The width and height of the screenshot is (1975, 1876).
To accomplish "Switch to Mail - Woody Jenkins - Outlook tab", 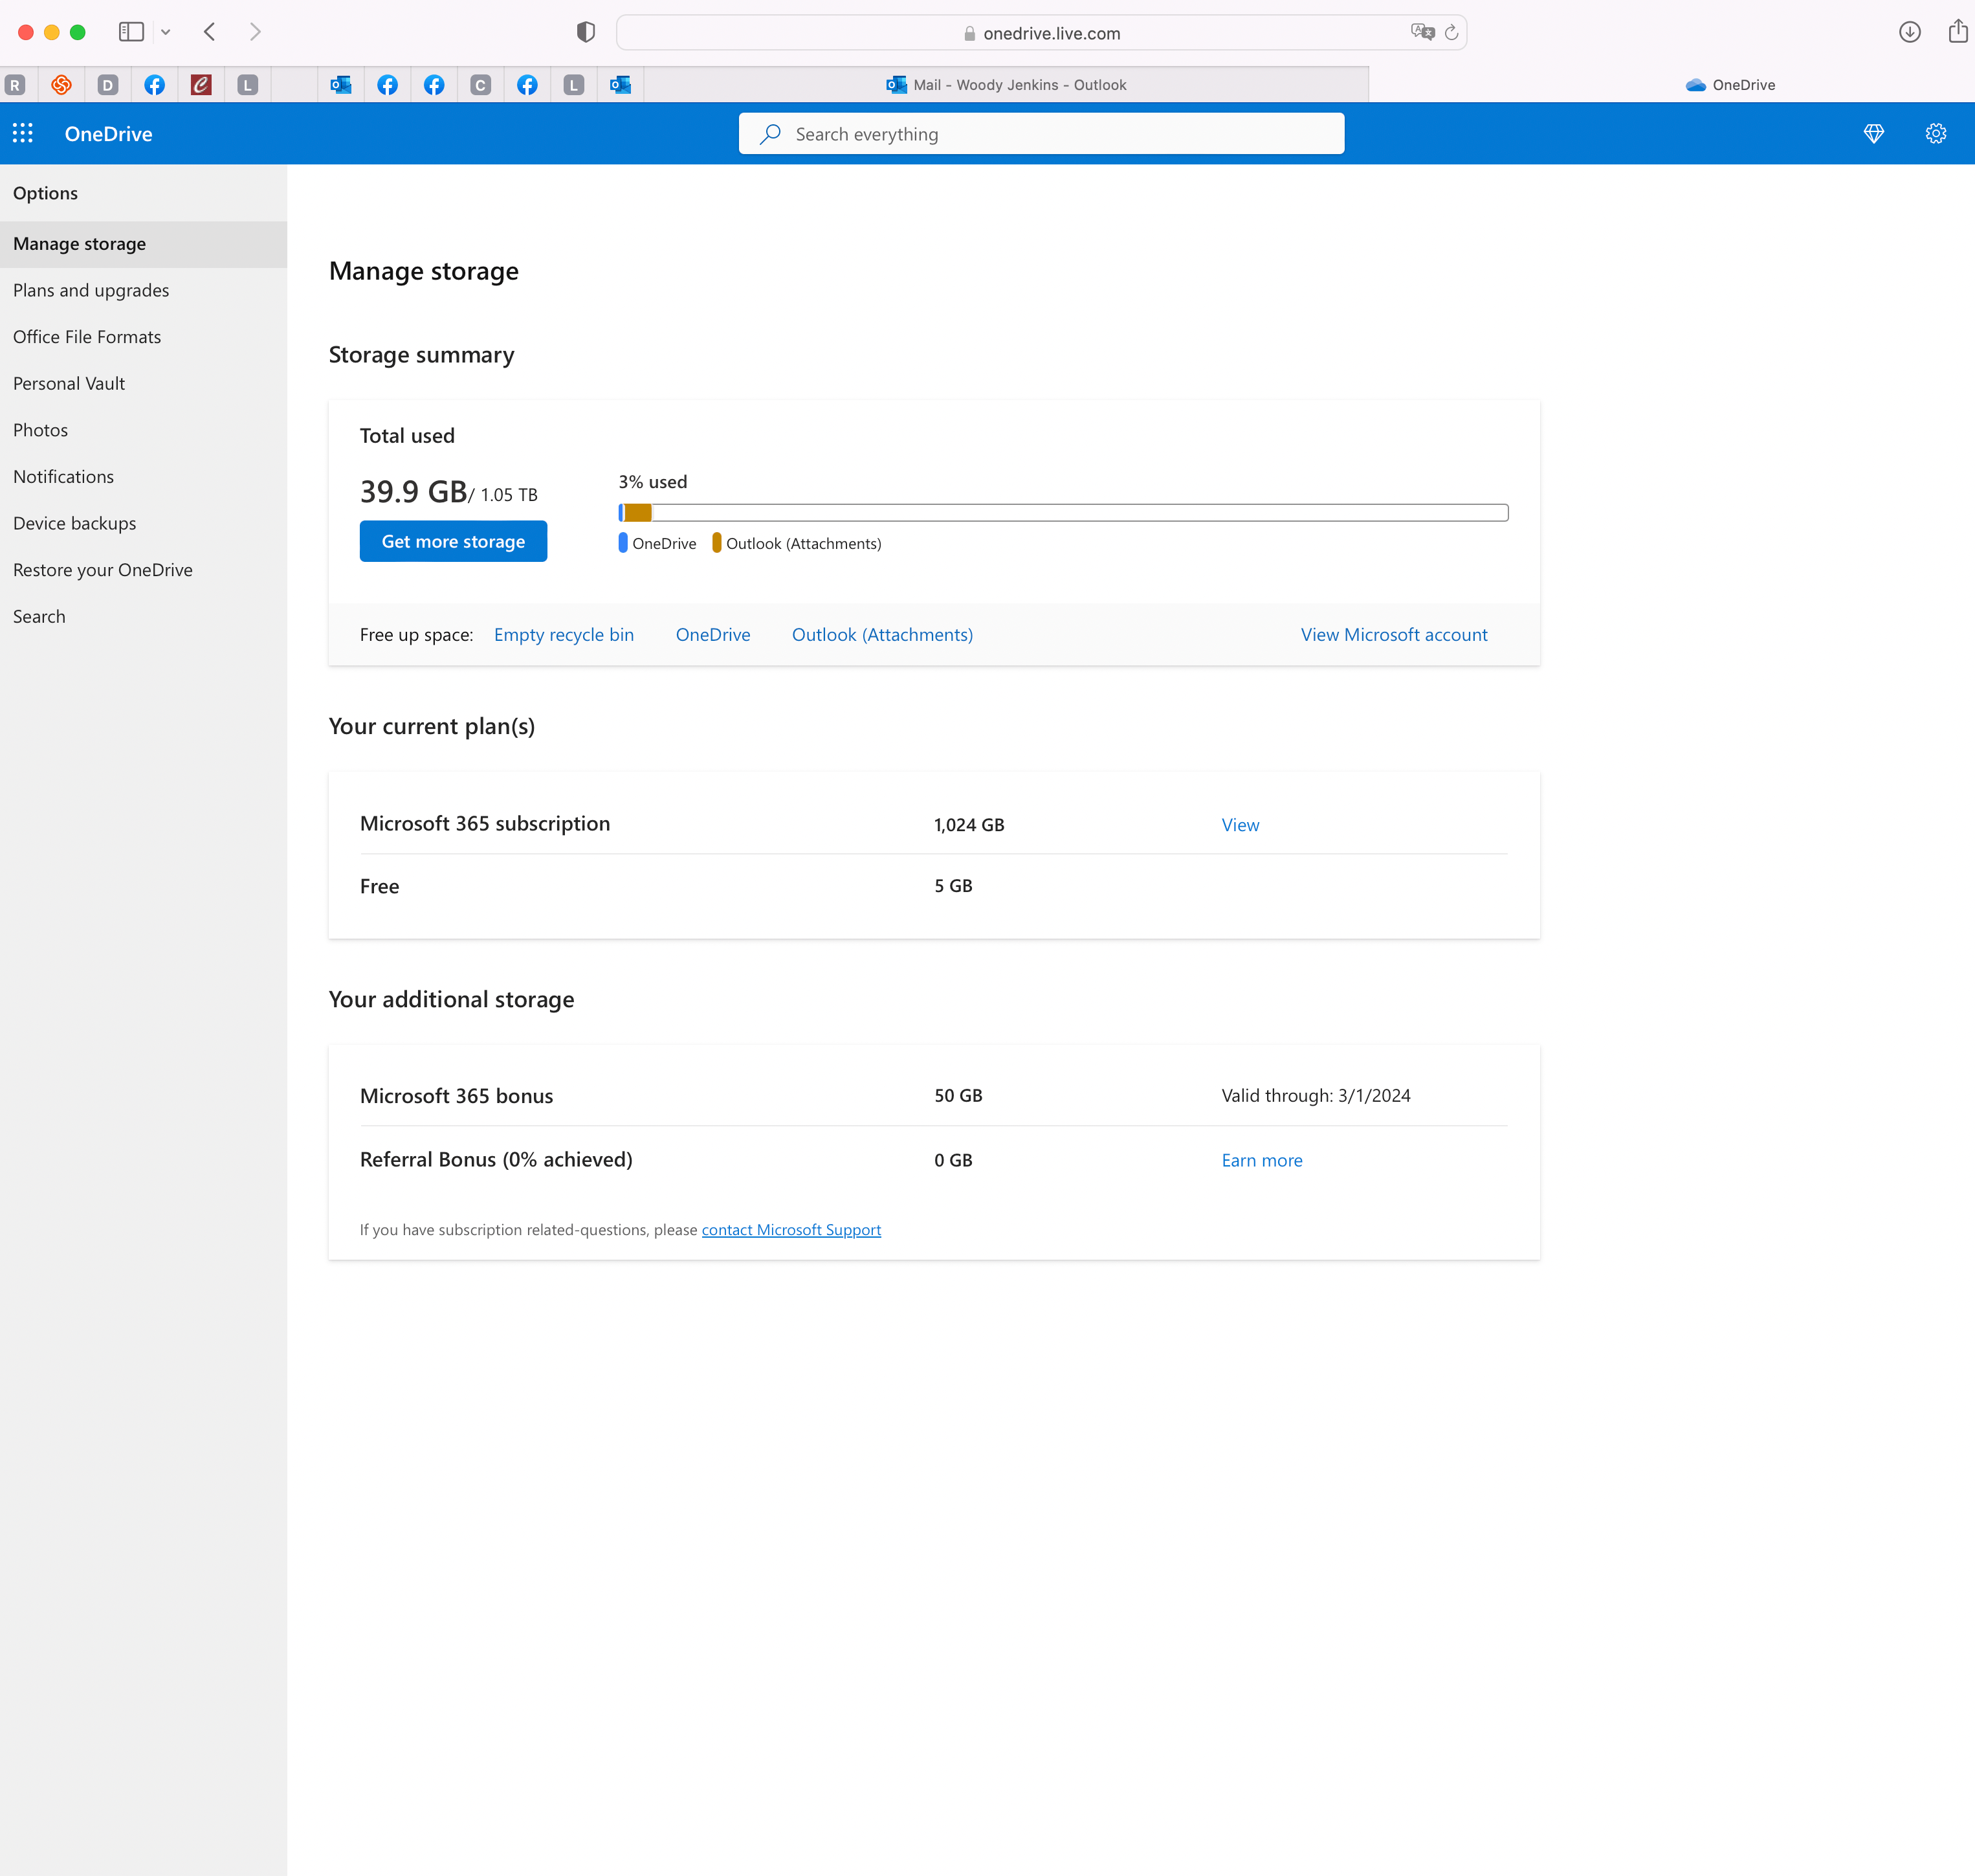I will [1006, 85].
